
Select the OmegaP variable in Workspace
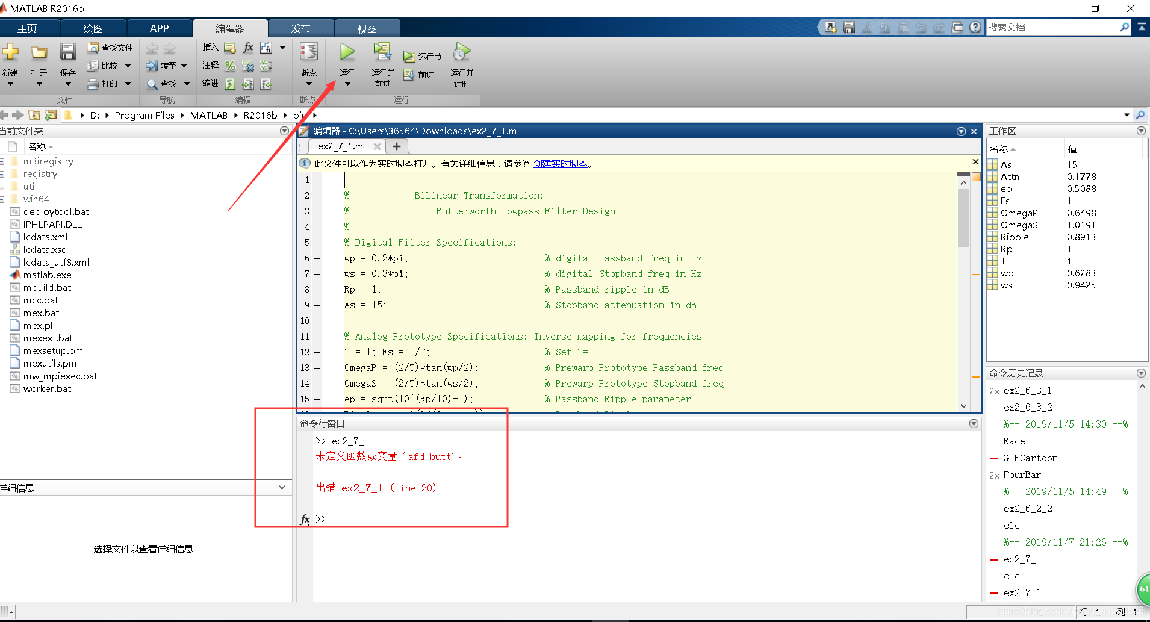coord(1019,213)
